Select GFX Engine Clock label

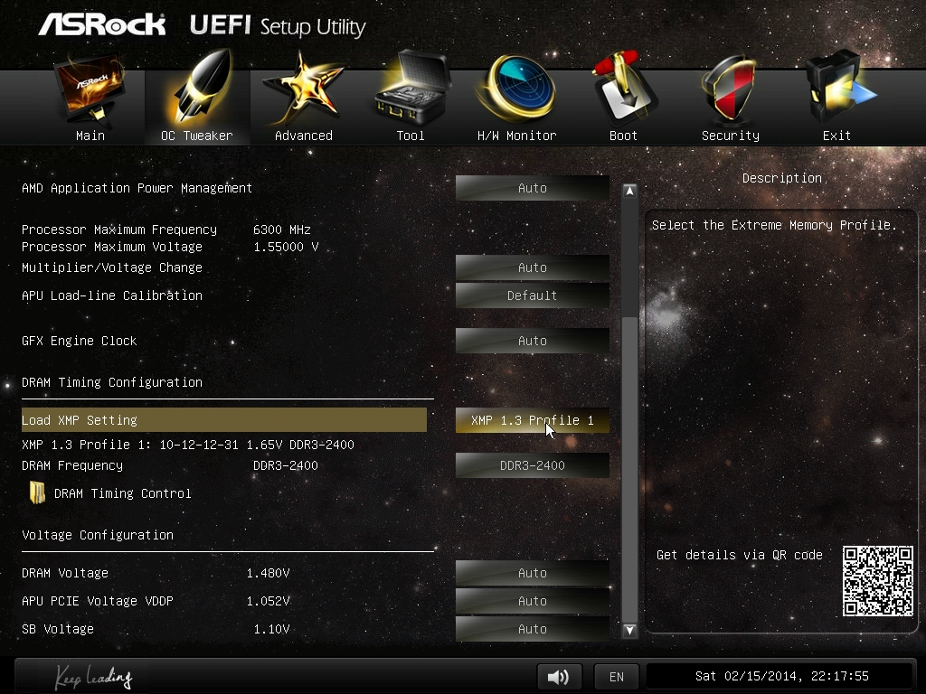(80, 341)
